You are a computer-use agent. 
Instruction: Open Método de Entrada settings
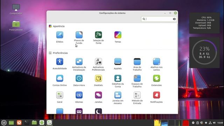137,98
